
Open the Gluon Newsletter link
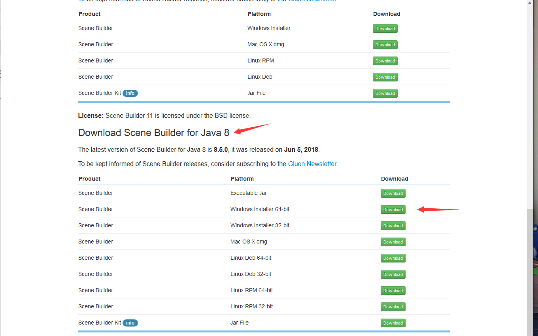click(312, 163)
